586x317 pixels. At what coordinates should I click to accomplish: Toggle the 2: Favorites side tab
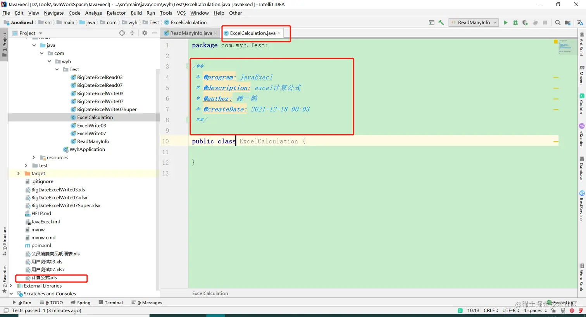pos(4,279)
